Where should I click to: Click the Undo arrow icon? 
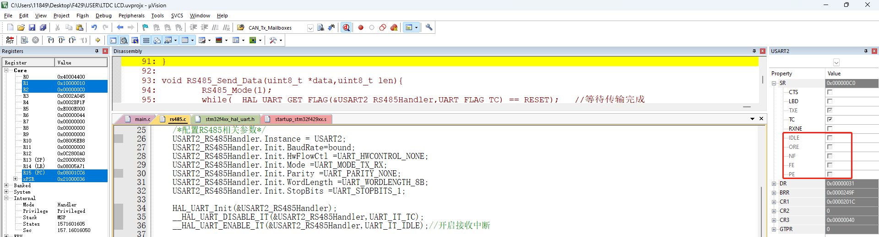pyautogui.click(x=94, y=27)
